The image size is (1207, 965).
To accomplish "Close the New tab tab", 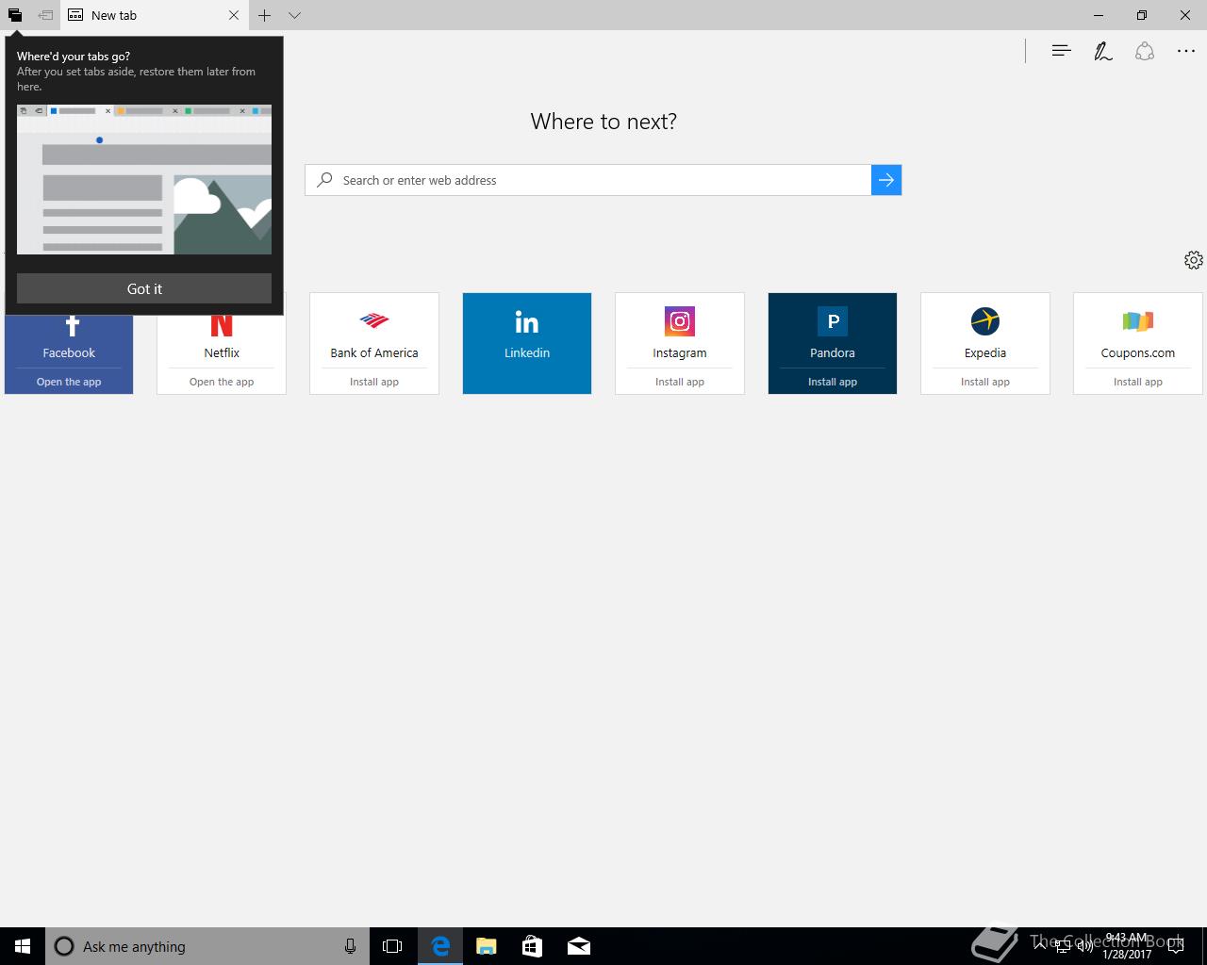I will coord(234,15).
